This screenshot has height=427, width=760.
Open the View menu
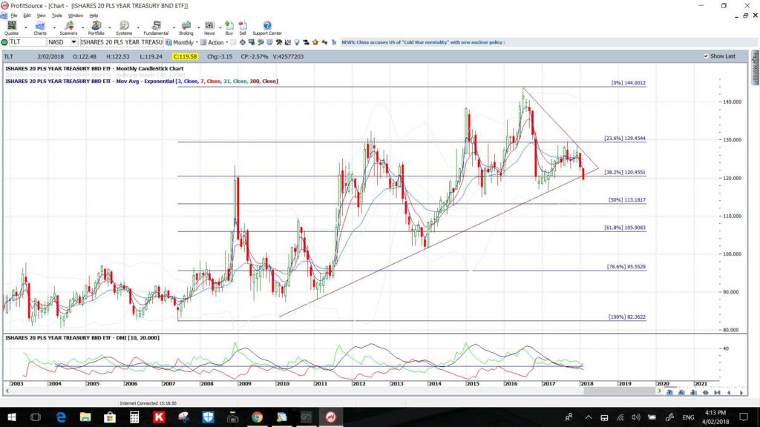tap(42, 16)
